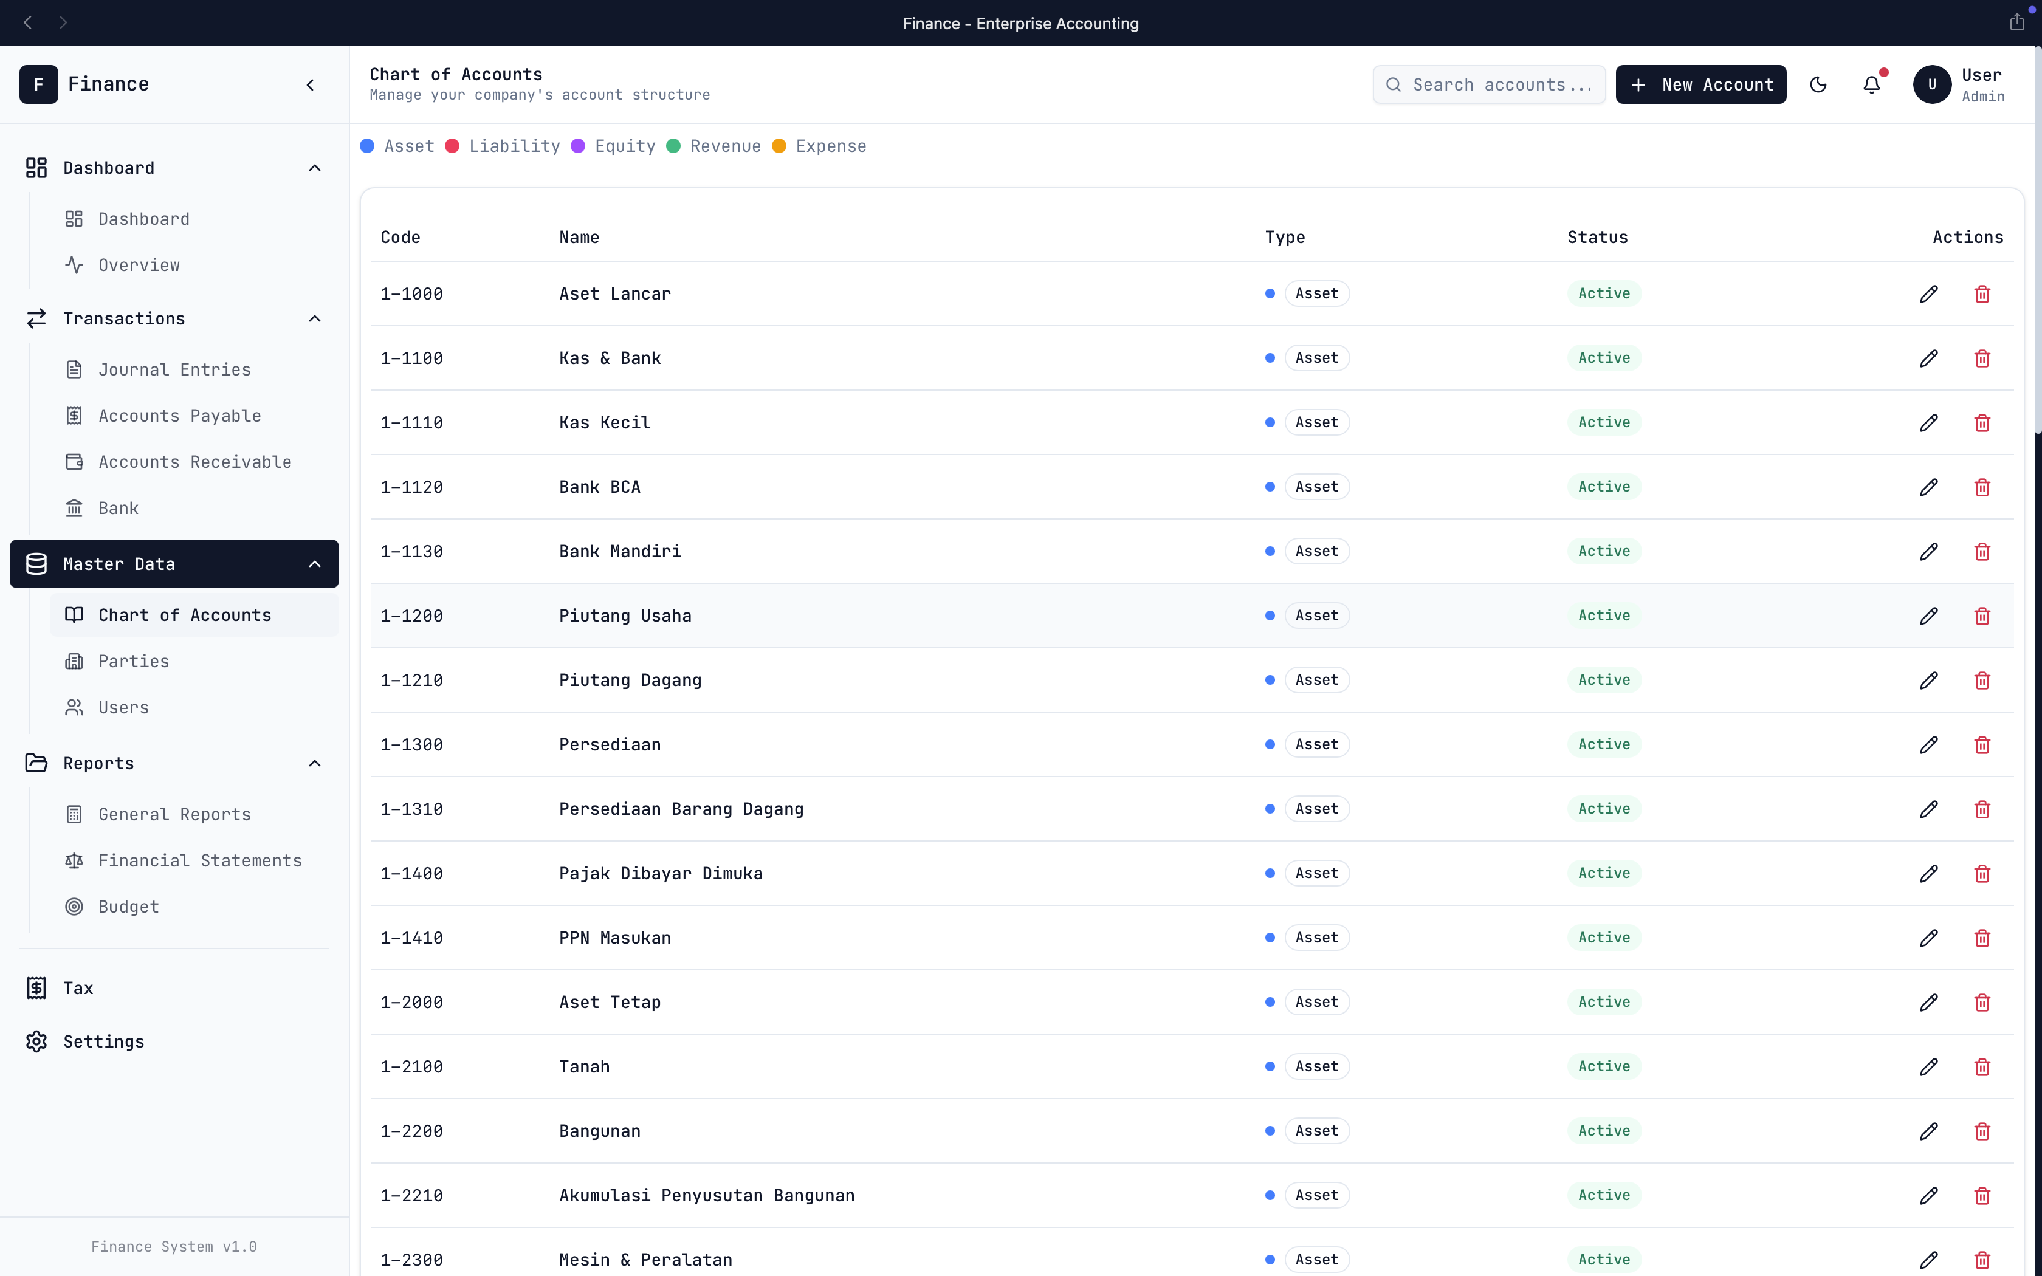Select the Users people icon
The height and width of the screenshot is (1276, 2042).
(x=75, y=707)
